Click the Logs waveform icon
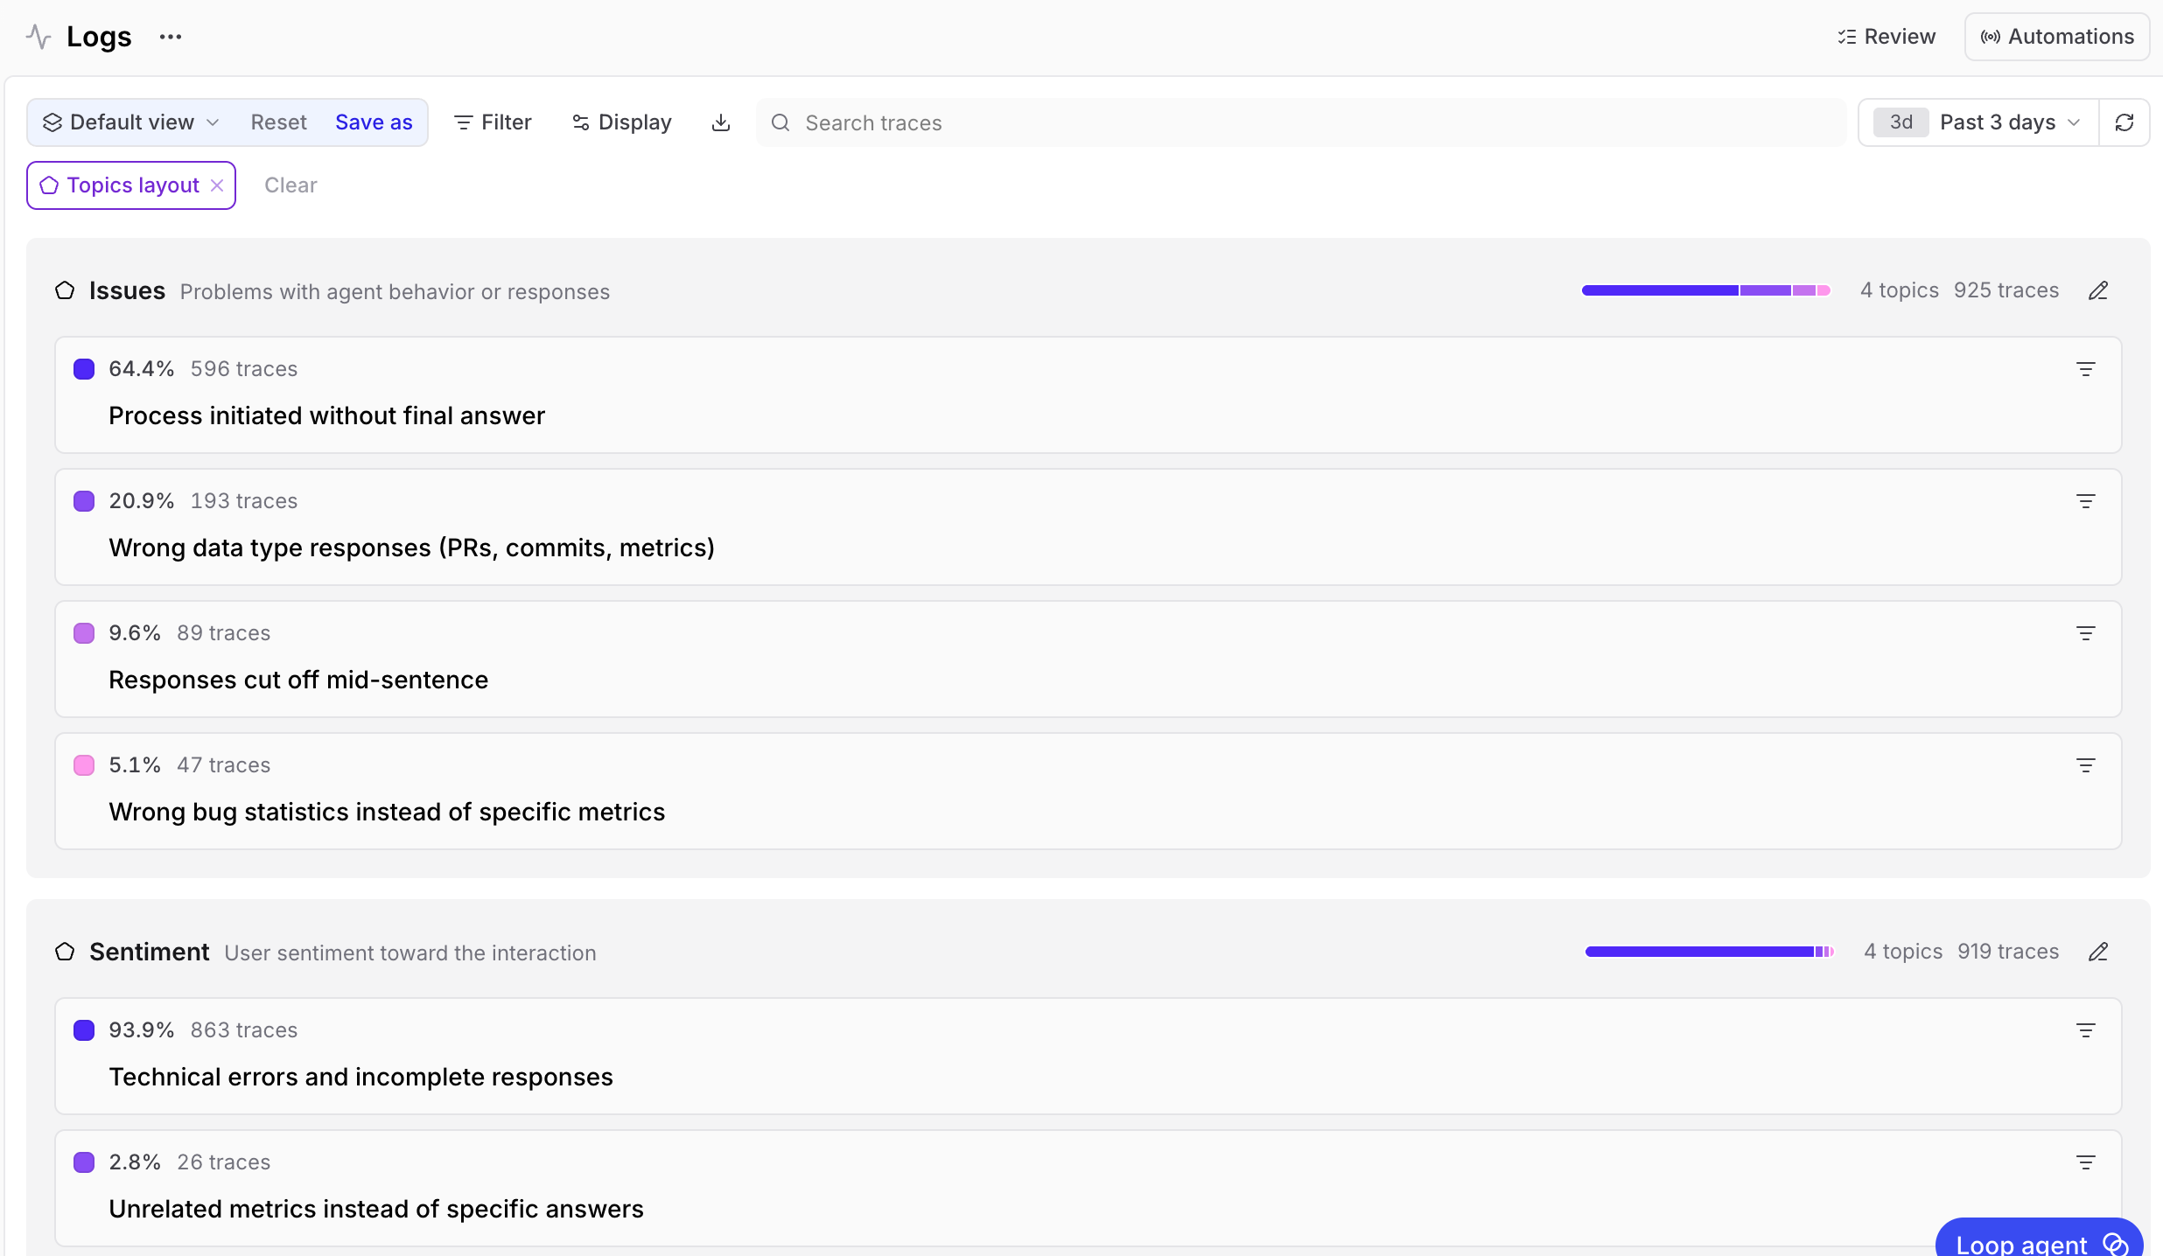 point(38,36)
